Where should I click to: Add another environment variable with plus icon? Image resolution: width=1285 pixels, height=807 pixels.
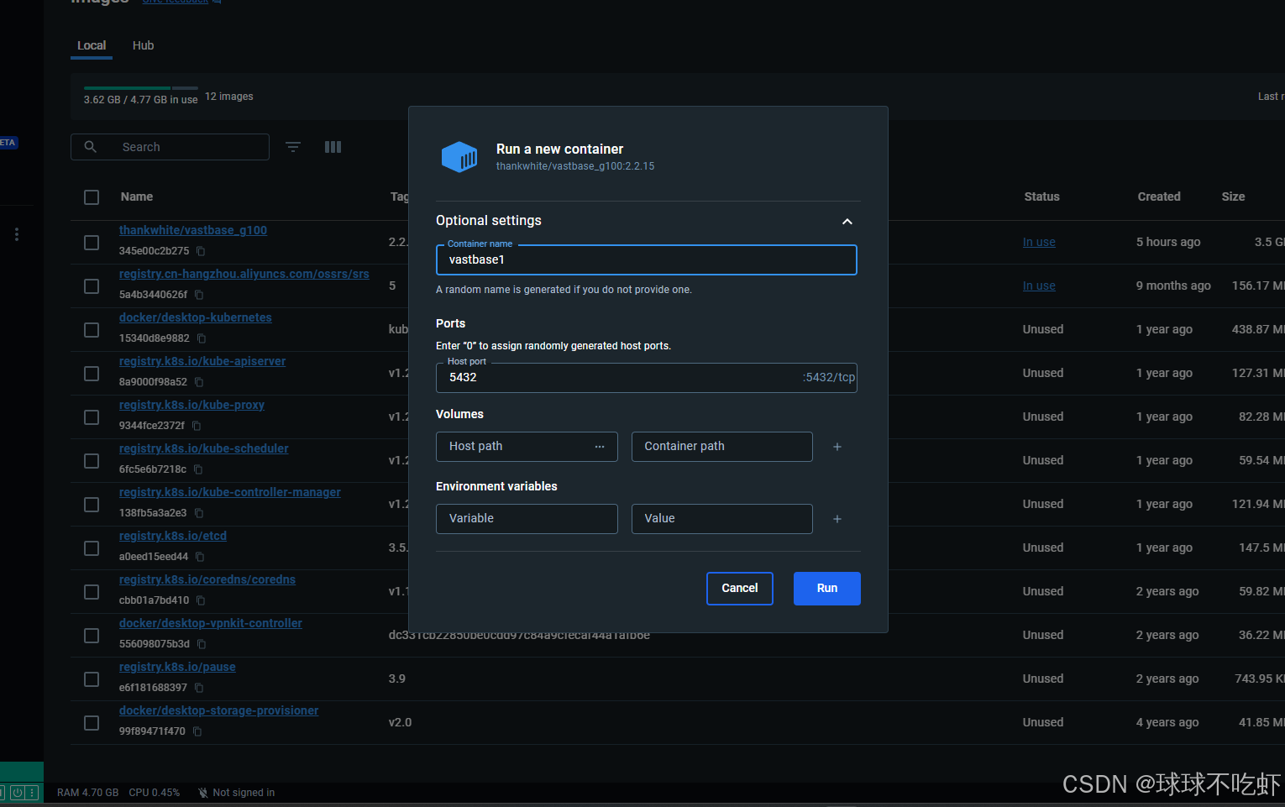(x=837, y=519)
